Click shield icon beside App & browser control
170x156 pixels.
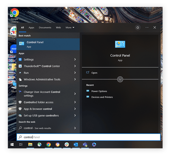20,109
